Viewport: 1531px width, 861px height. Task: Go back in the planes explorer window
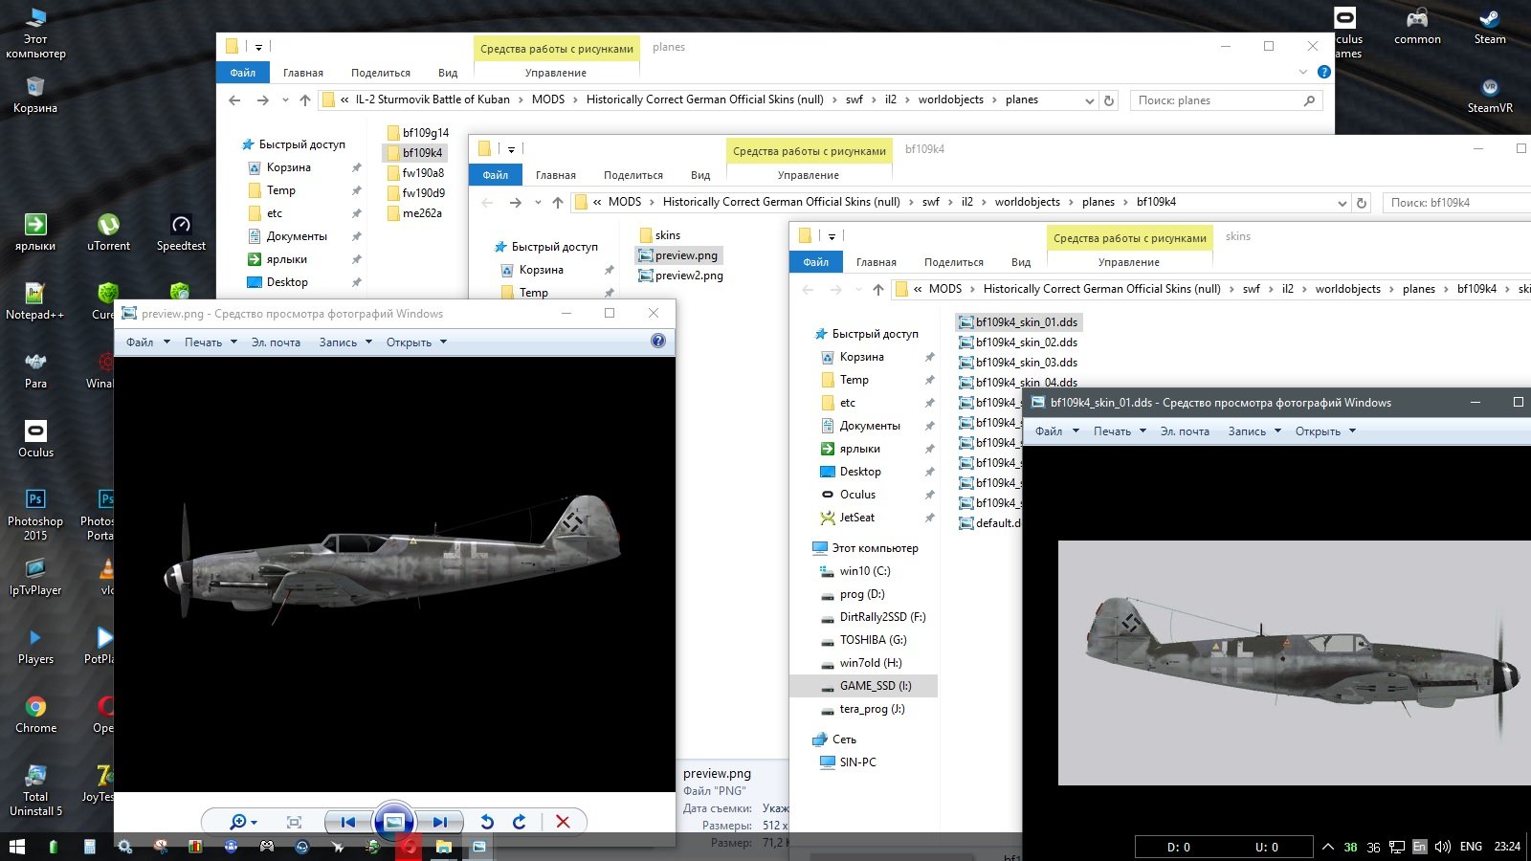click(234, 100)
